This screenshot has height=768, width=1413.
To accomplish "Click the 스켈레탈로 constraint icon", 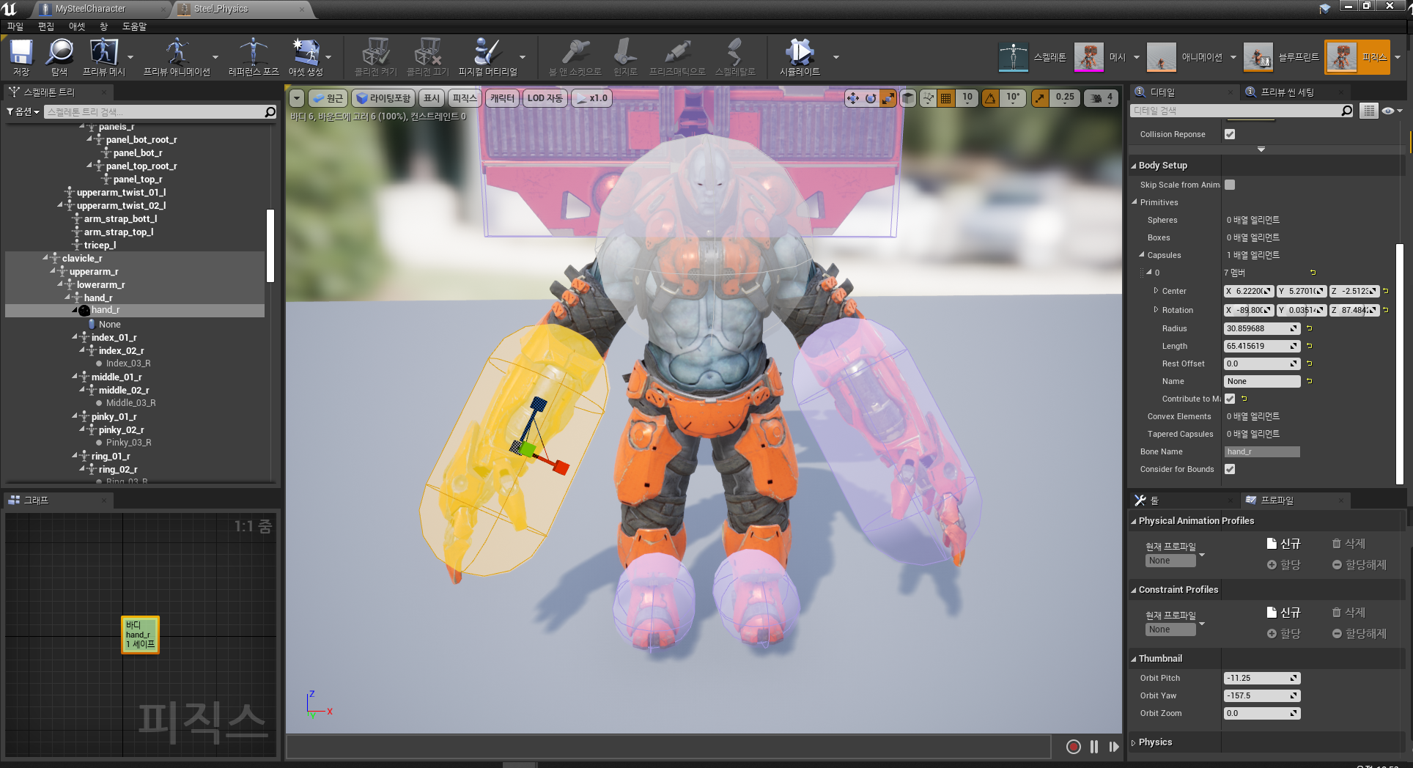I will click(x=734, y=57).
